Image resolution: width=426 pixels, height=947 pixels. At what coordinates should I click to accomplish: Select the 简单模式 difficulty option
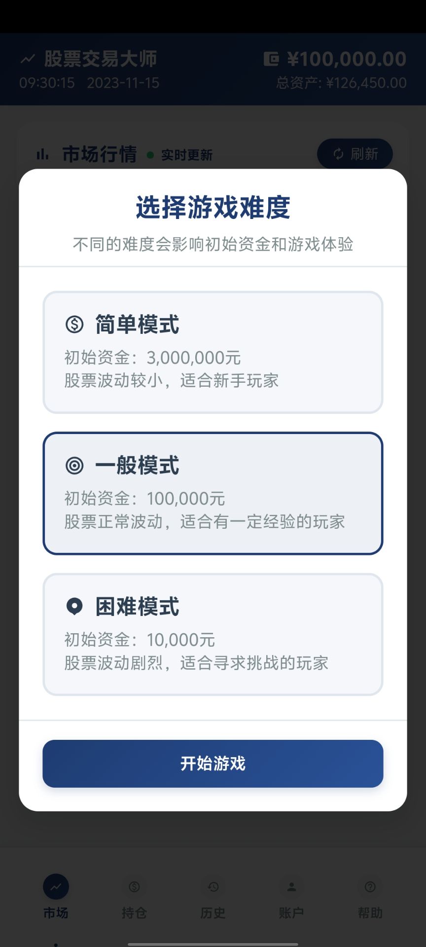(x=213, y=352)
